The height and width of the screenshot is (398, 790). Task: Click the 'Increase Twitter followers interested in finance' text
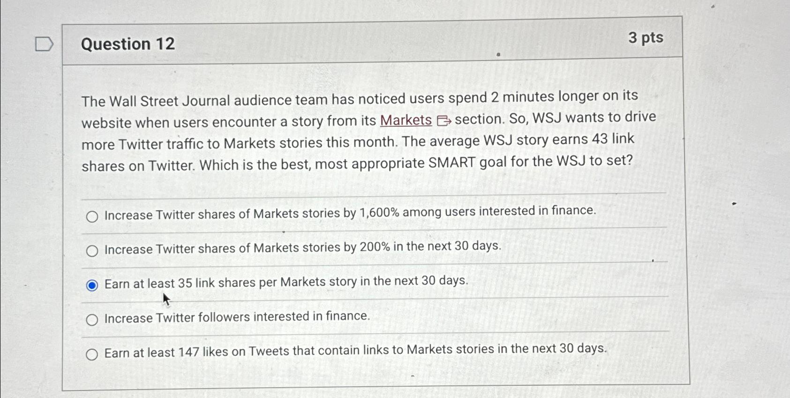tap(237, 317)
